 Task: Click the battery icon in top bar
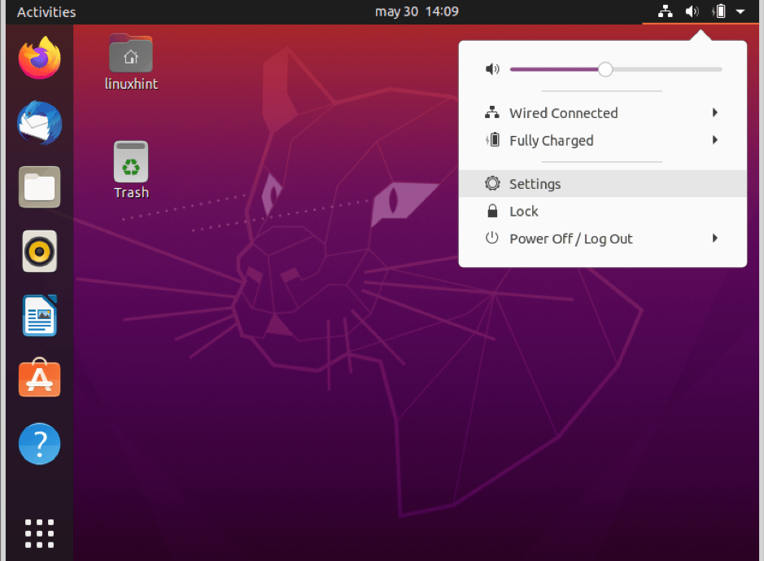[x=718, y=11]
